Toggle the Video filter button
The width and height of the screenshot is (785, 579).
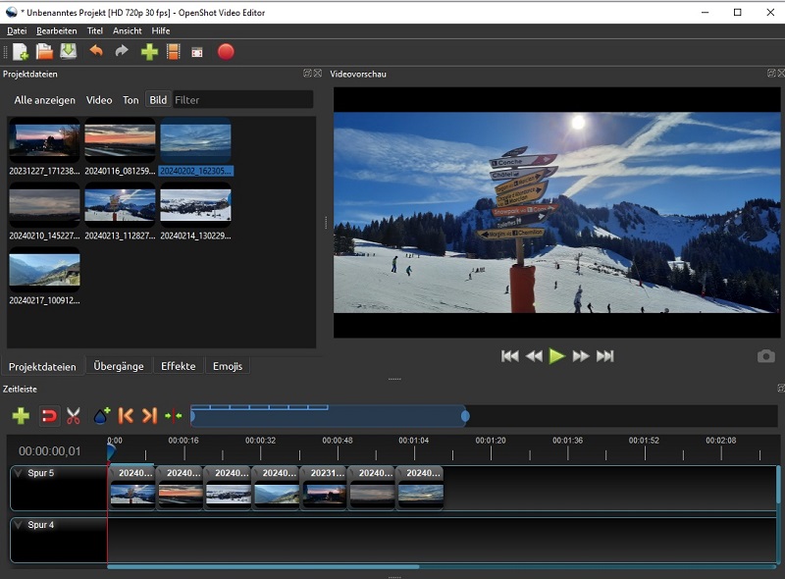click(x=99, y=100)
